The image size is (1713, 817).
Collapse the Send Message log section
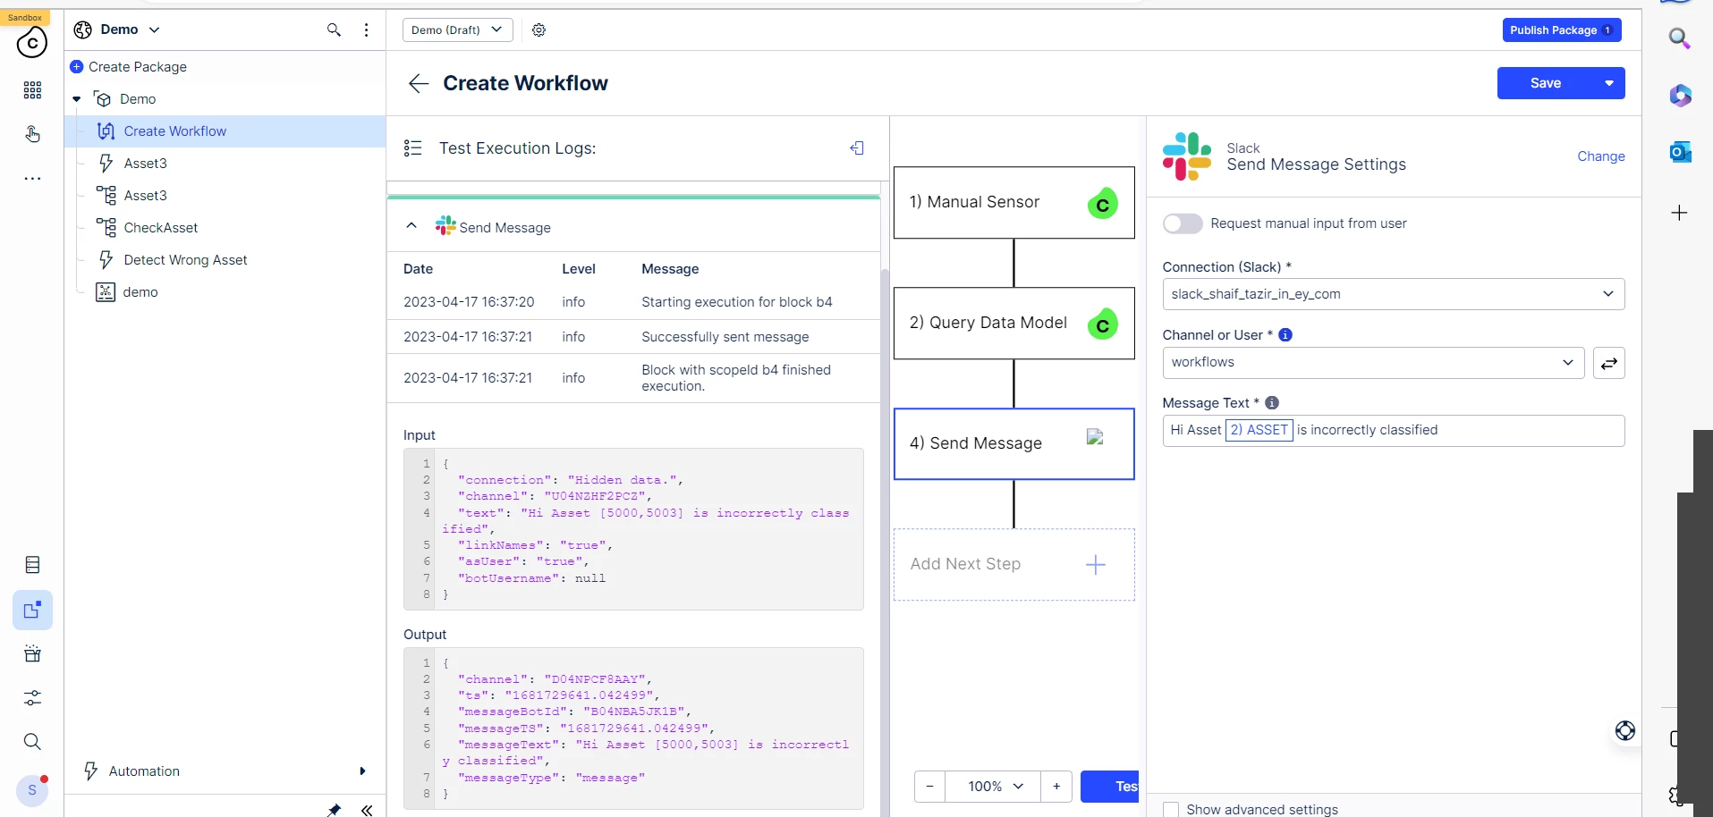(411, 226)
